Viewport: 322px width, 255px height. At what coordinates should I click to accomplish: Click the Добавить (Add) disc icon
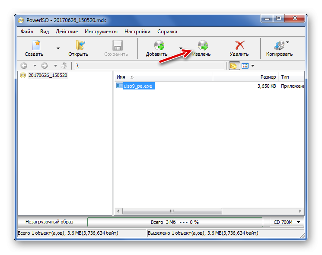(158, 45)
